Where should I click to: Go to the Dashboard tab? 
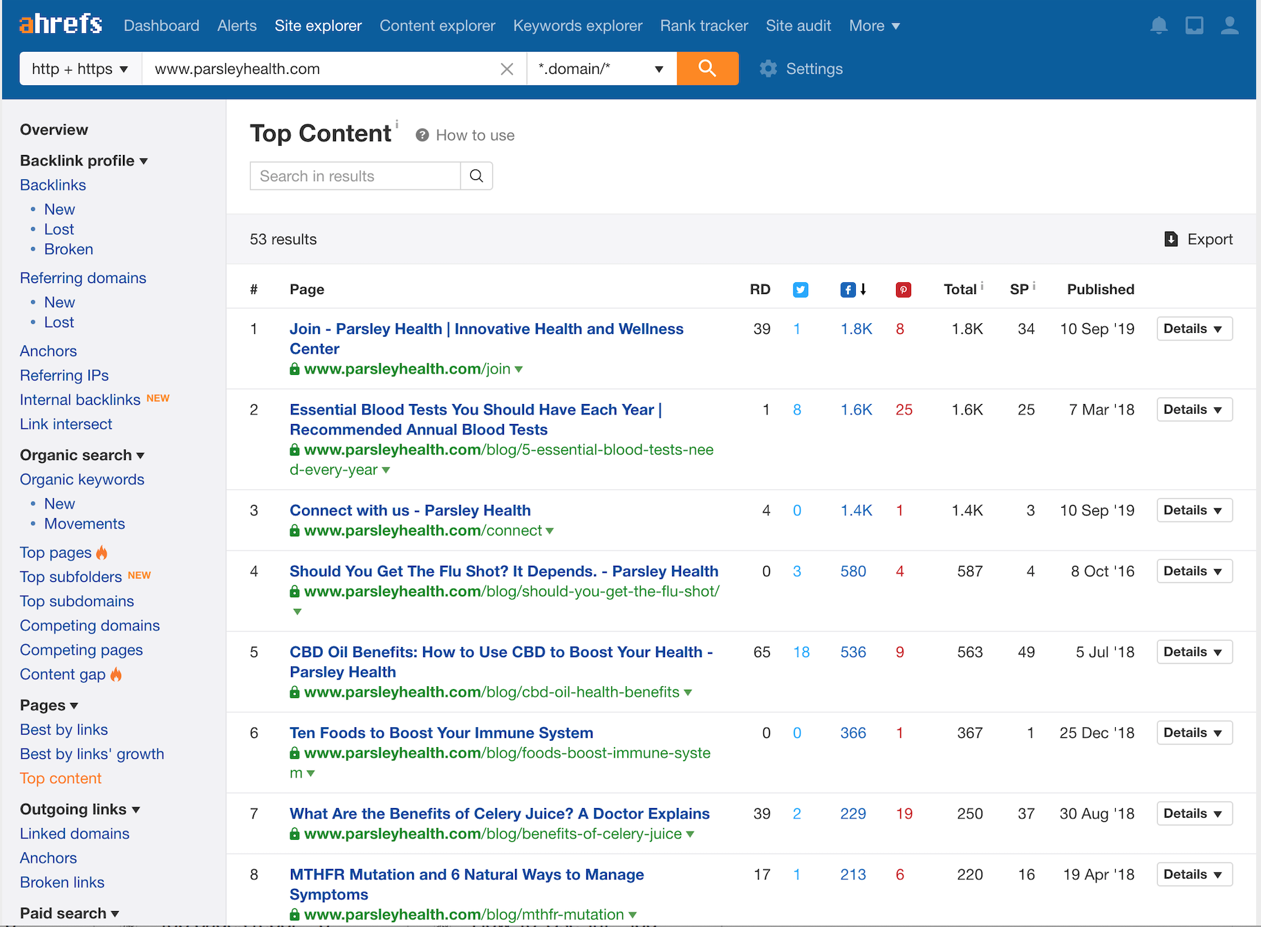161,26
